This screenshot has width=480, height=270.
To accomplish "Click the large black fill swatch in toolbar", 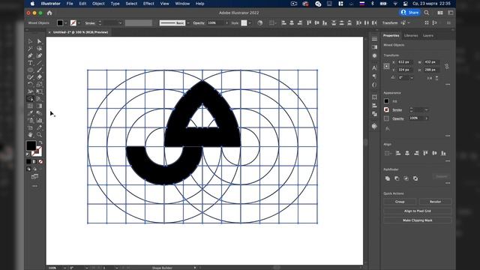I will tap(31, 145).
